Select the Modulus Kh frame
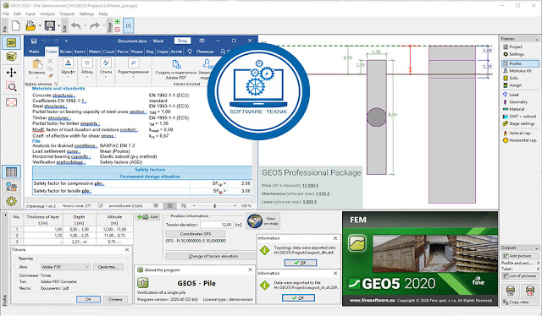The width and height of the screenshot is (542, 316). pos(520,71)
